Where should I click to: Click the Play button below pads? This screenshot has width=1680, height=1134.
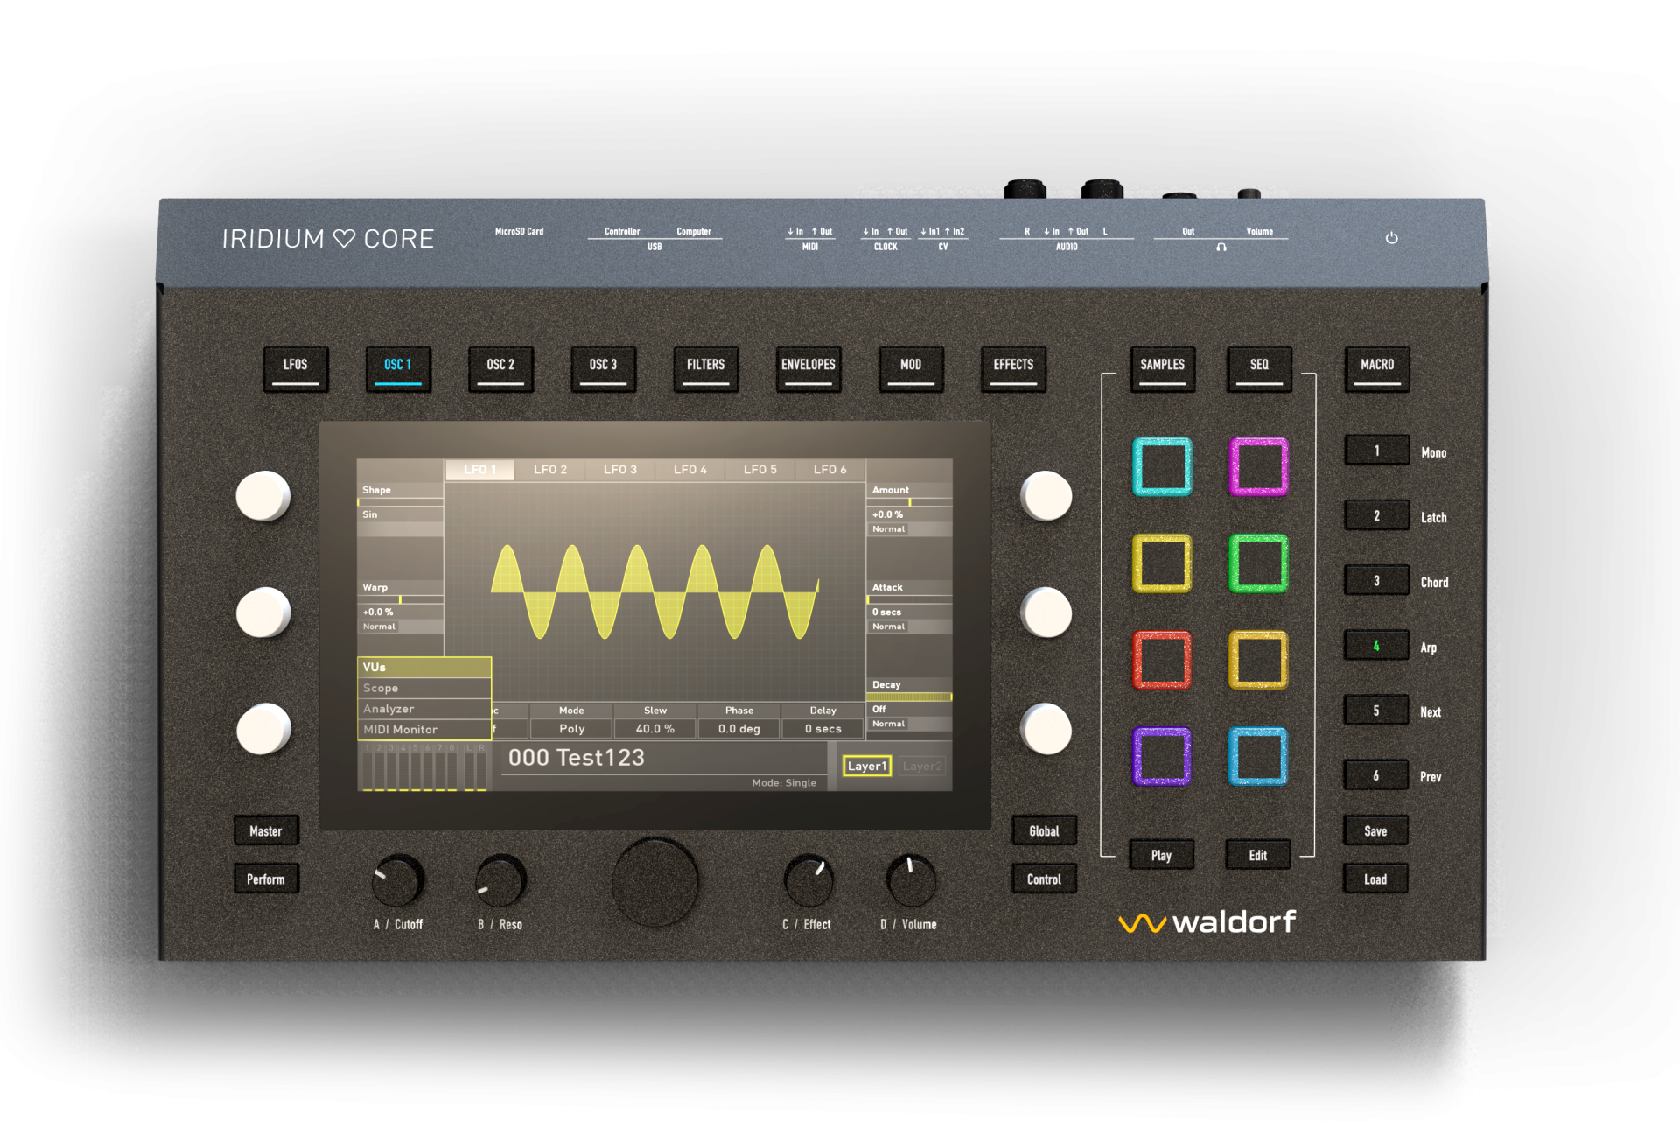[1161, 855]
